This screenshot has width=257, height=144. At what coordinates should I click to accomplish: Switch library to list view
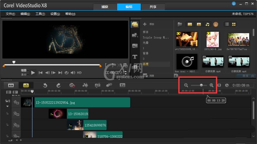coord(227,24)
